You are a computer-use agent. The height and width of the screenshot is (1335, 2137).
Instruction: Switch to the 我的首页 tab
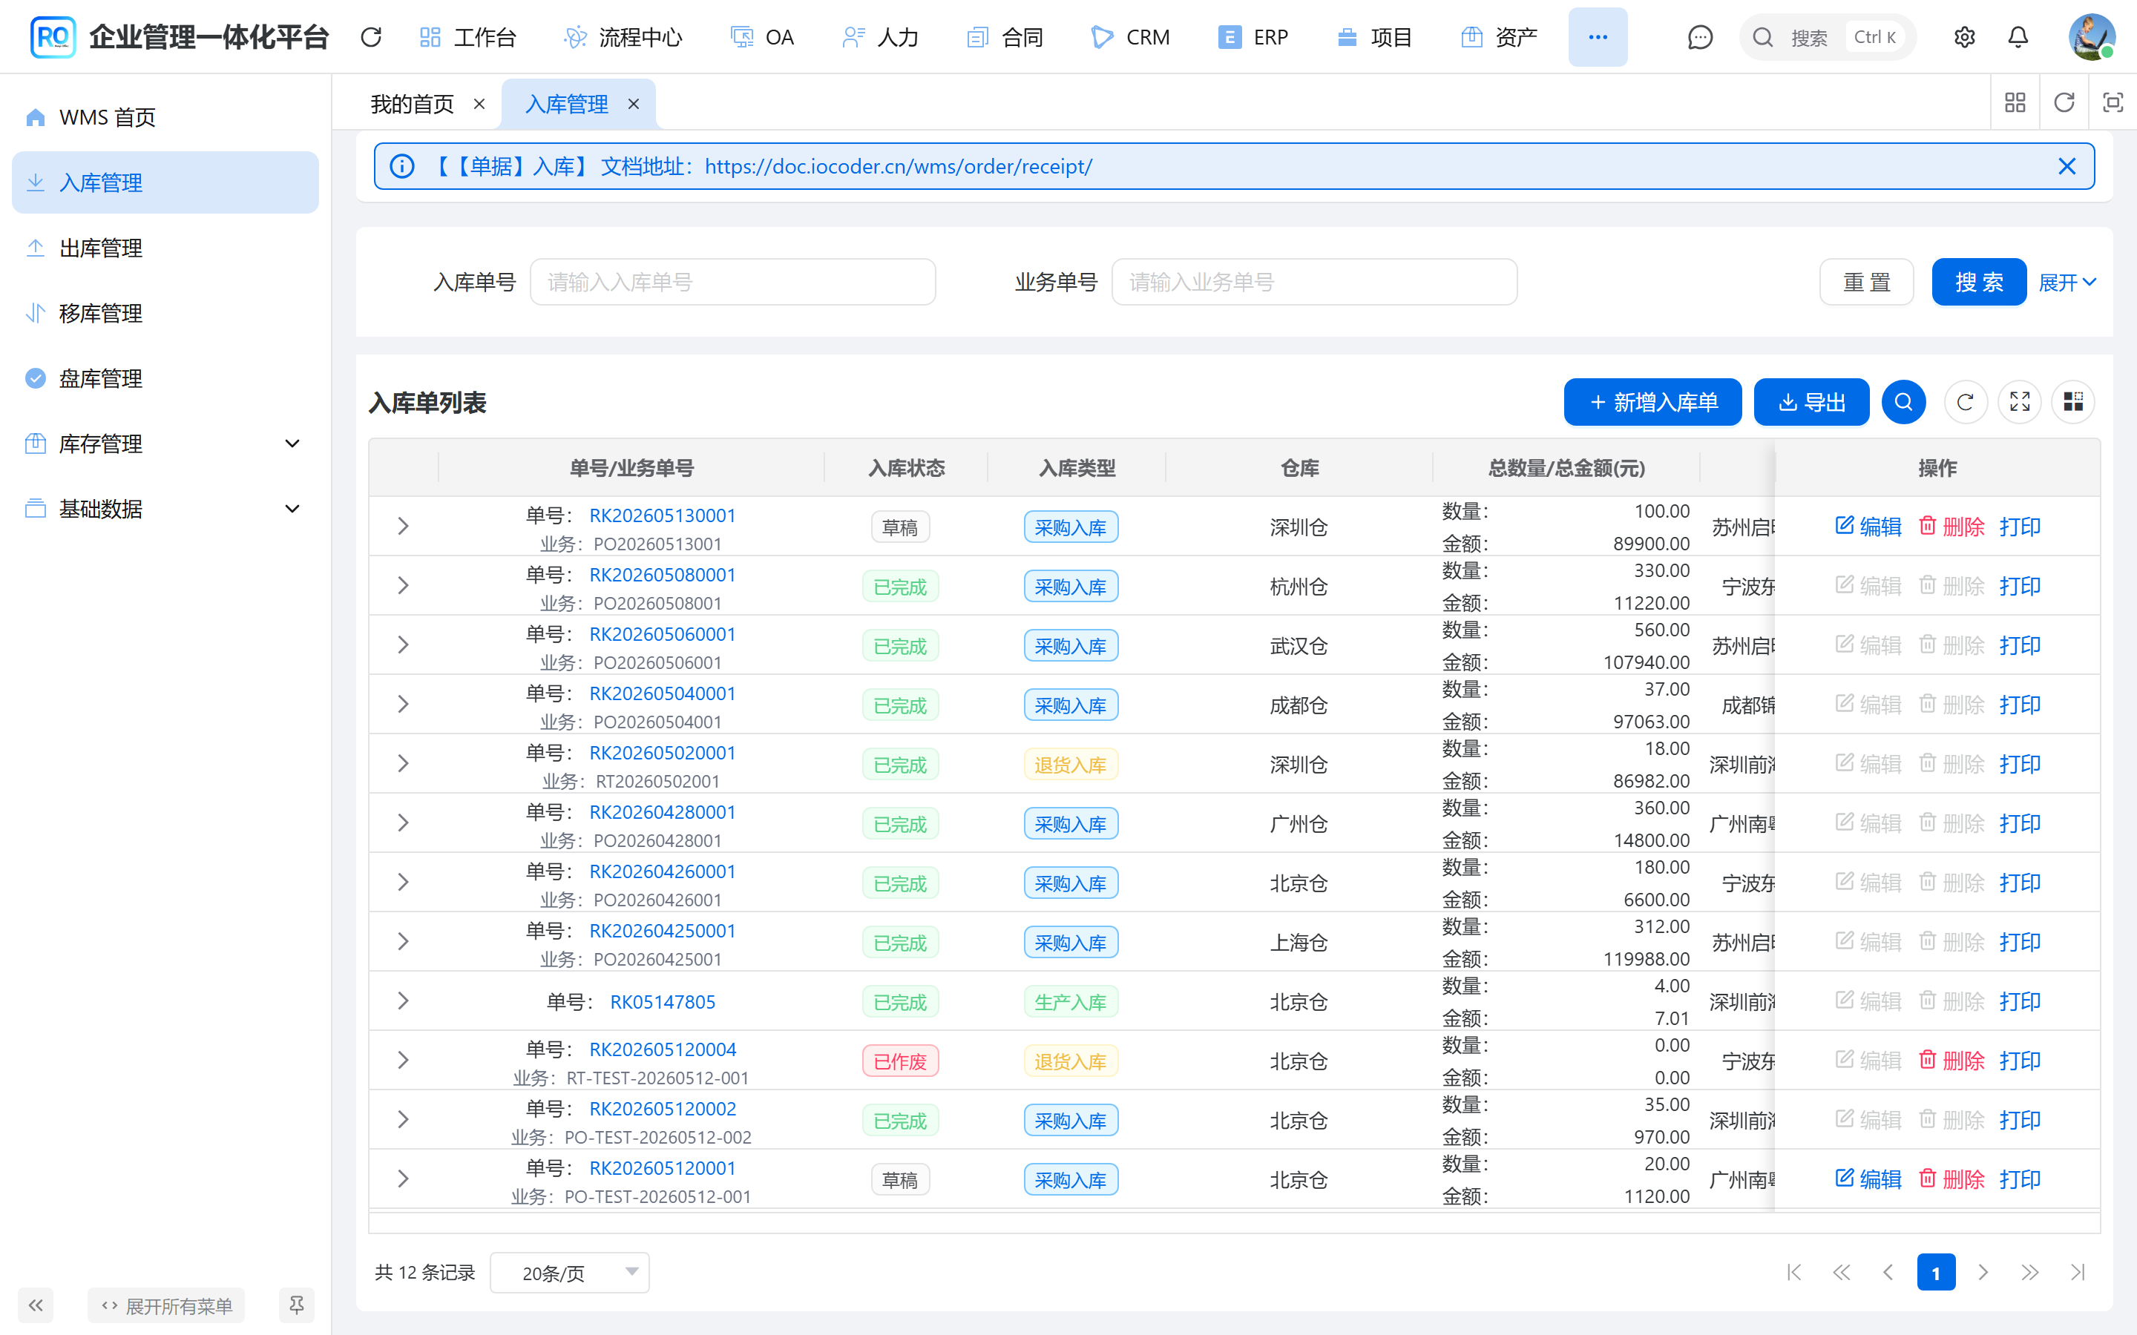point(413,104)
